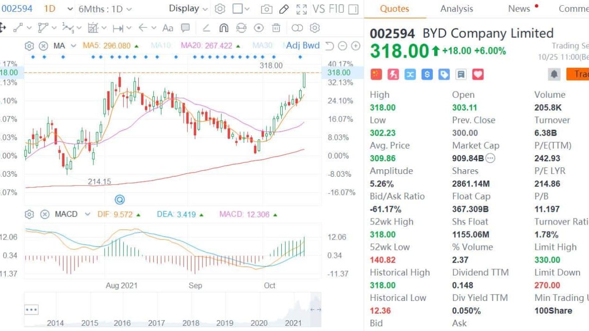Select the arrow annotation tool

pyautogui.click(x=143, y=28)
